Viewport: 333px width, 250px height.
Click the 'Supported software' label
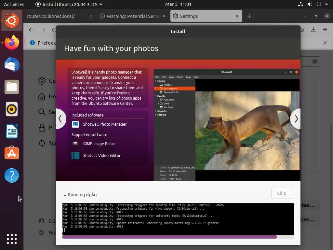[89, 134]
